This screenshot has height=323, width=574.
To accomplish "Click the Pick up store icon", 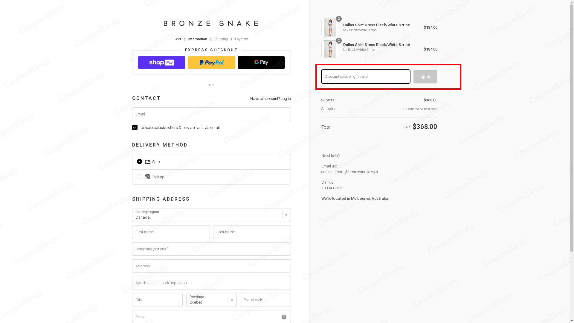I will click(x=148, y=177).
